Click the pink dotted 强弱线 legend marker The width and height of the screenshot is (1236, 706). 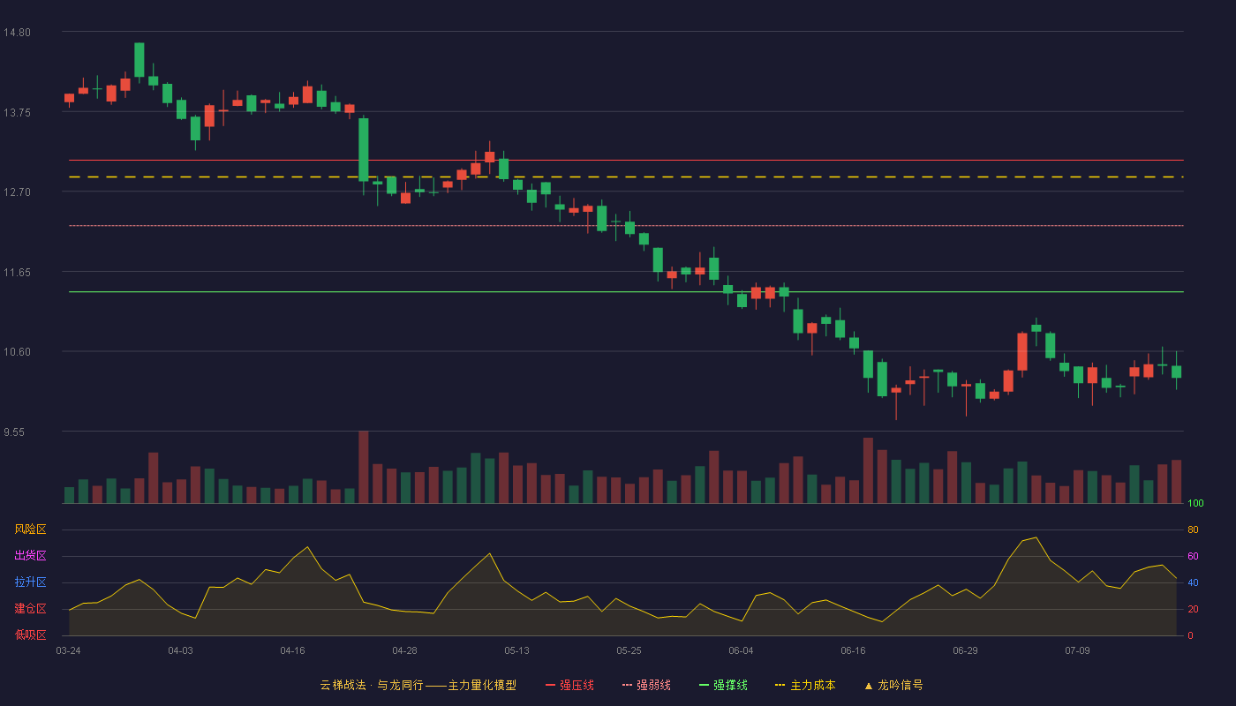628,685
